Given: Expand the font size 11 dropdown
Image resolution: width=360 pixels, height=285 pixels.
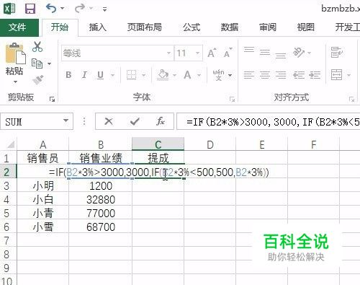Looking at the screenshot, I should (197, 53).
